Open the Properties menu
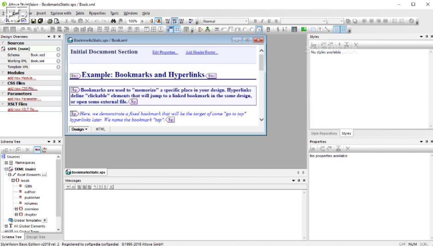The width and height of the screenshot is (433, 246). 97,13
